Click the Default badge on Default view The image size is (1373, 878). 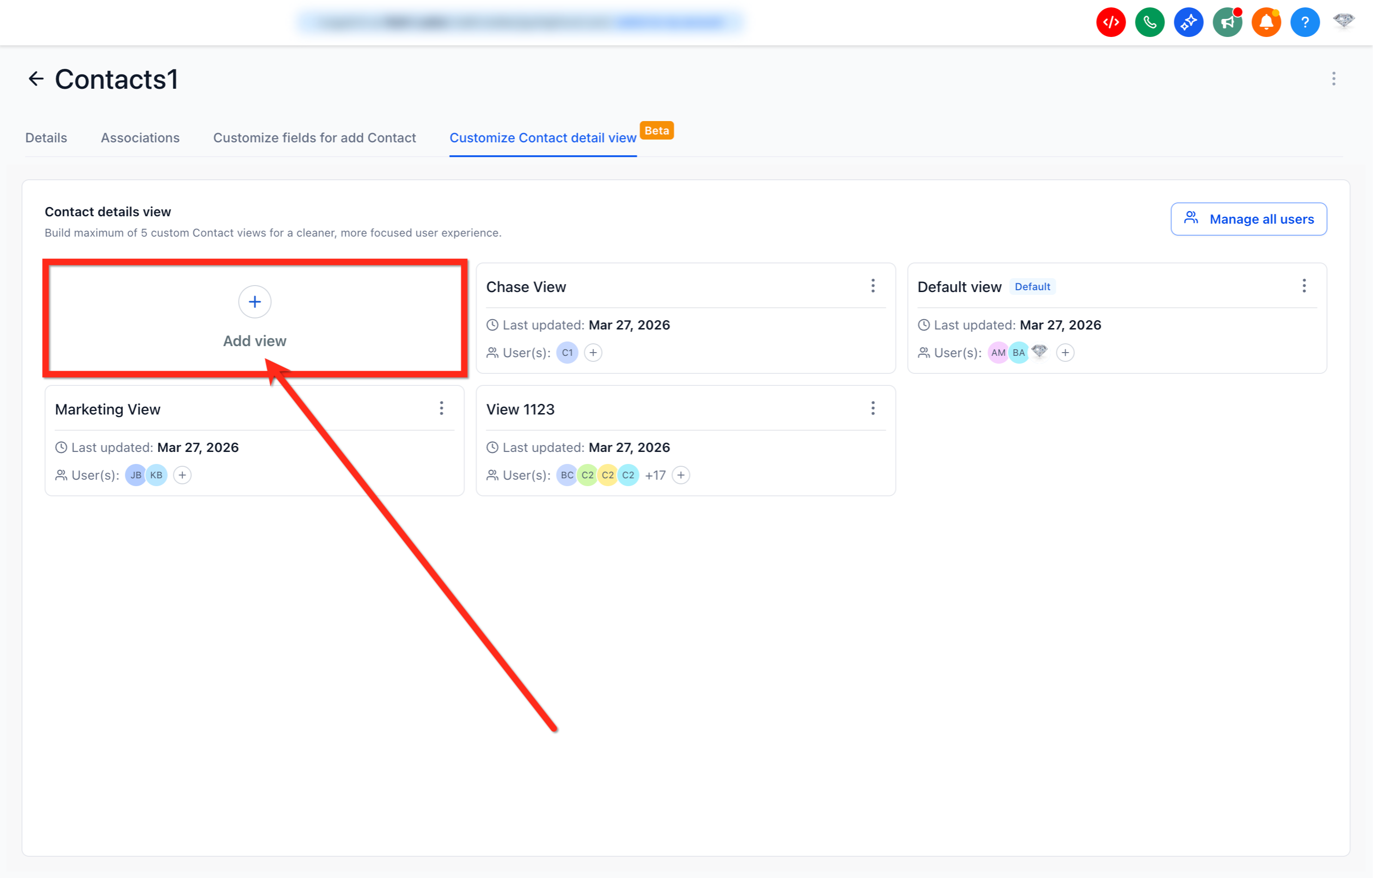[1032, 287]
